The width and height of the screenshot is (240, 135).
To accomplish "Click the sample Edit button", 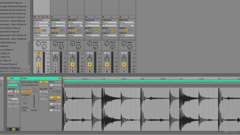I will pos(24,88).
